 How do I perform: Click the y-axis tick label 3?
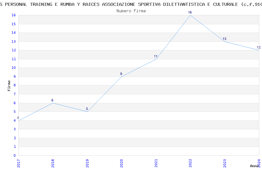(15, 129)
